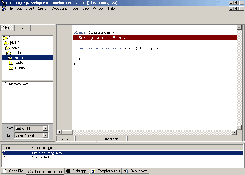This screenshot has width=245, height=175.
Task: Open the Drive dropdown arrow
Action: point(45,128)
